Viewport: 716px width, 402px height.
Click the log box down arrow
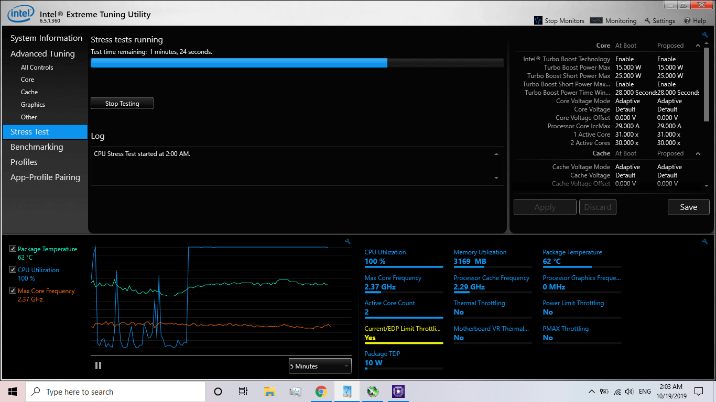[x=496, y=178]
